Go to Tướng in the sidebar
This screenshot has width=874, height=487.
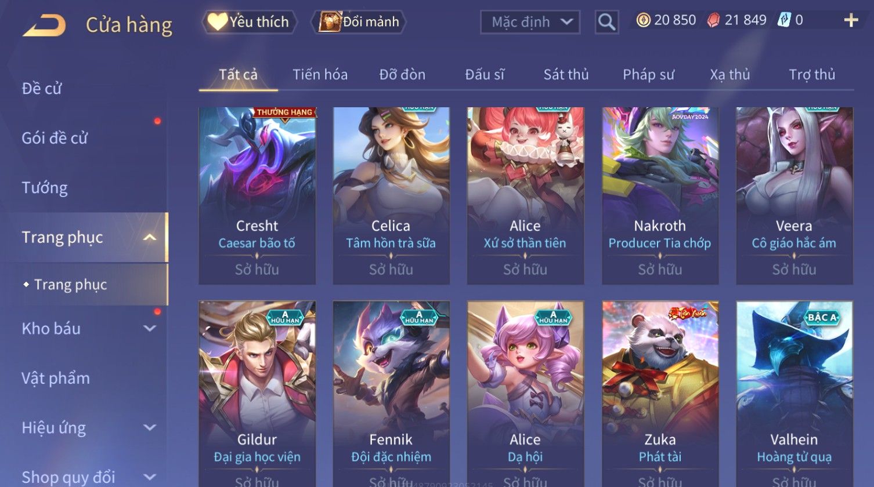[x=45, y=188]
